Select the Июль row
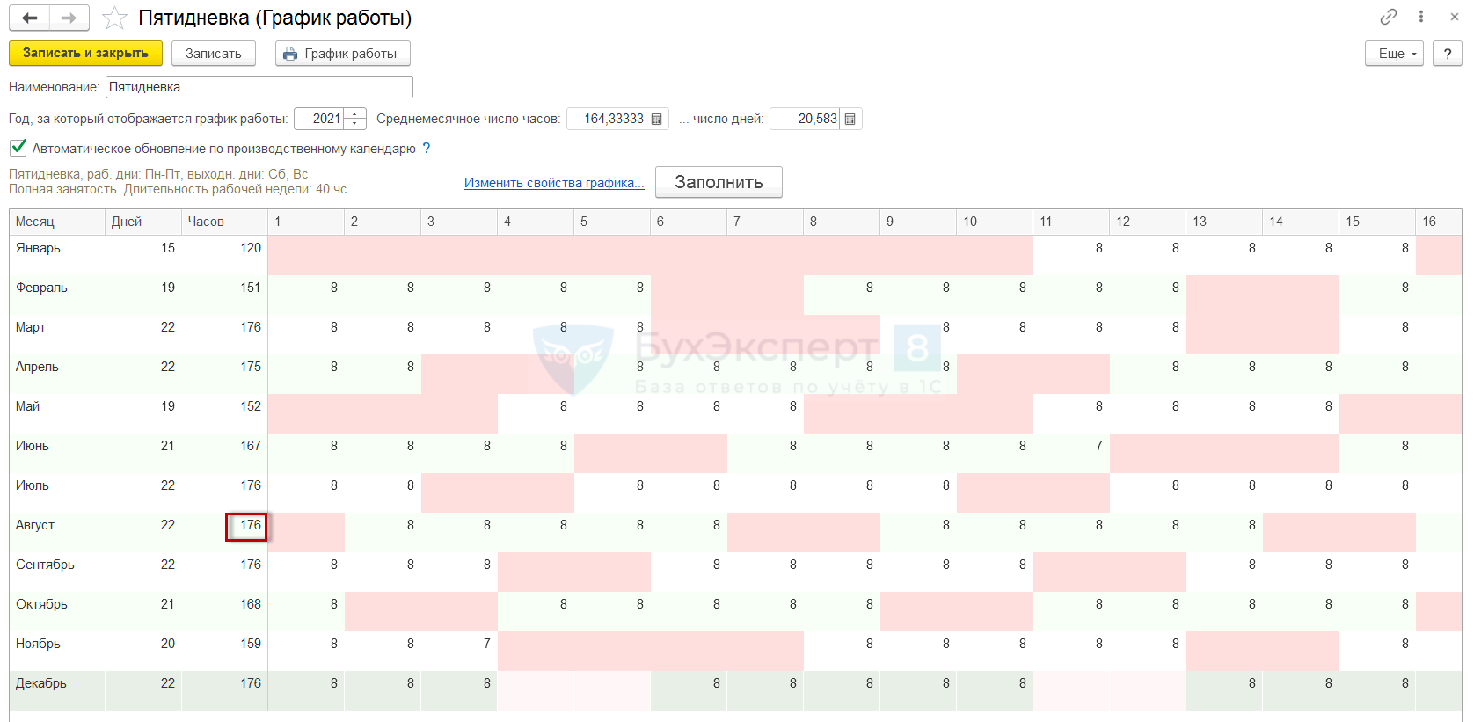The width and height of the screenshot is (1474, 722). tap(735, 492)
